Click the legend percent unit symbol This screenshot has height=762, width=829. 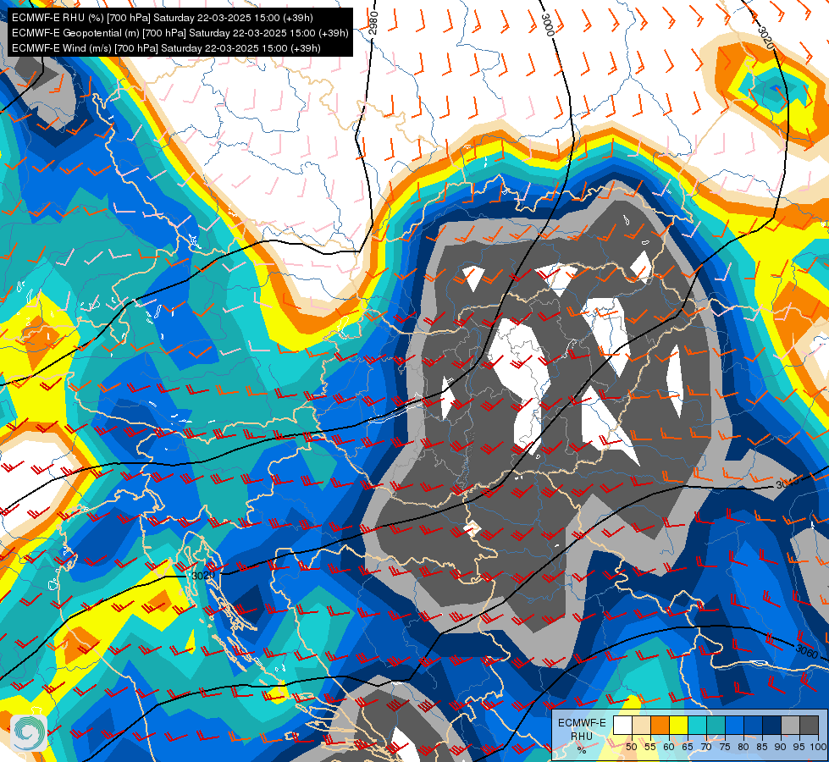[x=582, y=750]
